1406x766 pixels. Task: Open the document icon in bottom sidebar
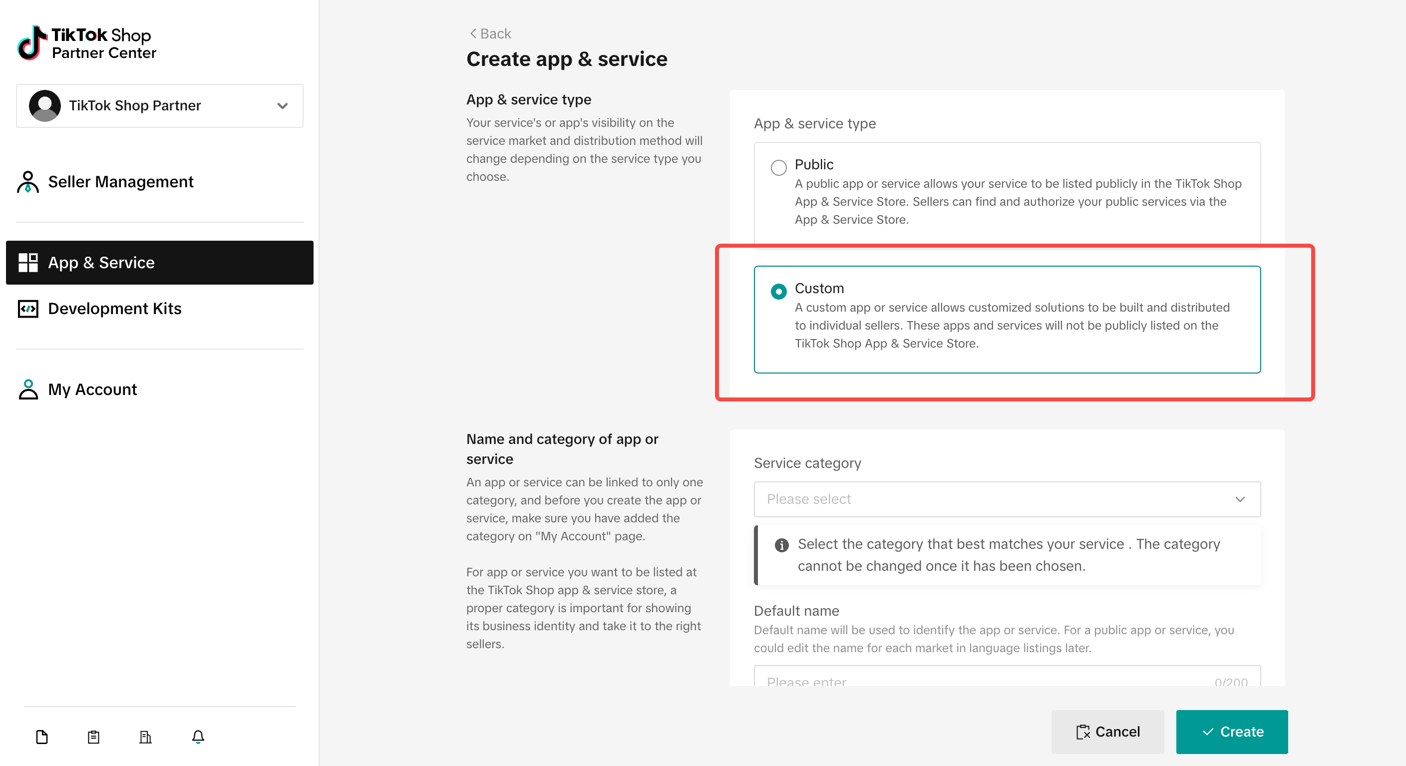pyautogui.click(x=42, y=737)
